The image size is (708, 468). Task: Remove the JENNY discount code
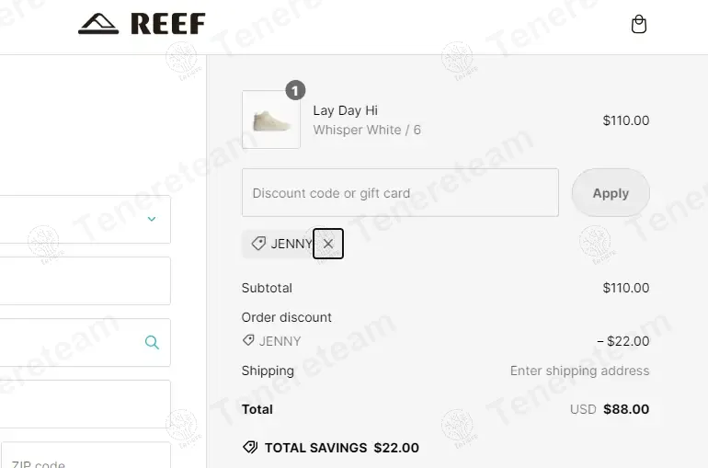tap(328, 244)
